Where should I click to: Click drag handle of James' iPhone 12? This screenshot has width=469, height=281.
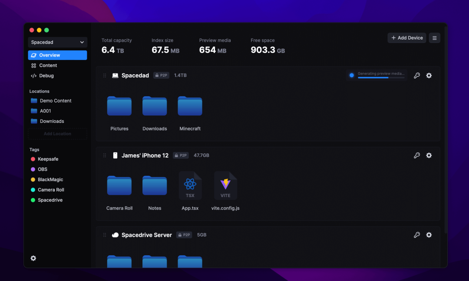point(105,155)
